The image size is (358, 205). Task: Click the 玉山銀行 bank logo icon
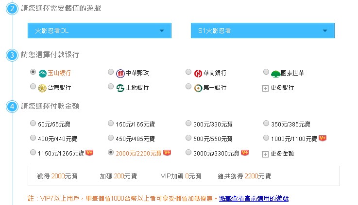(x=43, y=74)
